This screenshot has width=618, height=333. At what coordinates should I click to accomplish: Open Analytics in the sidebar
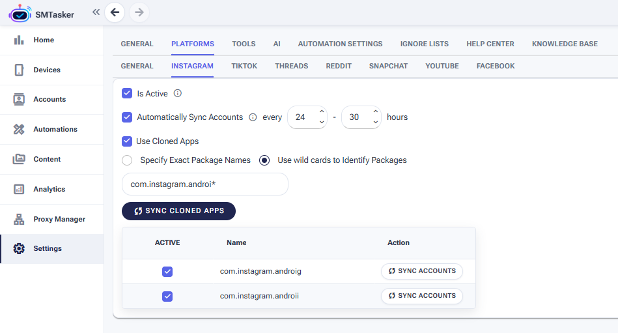click(x=51, y=189)
